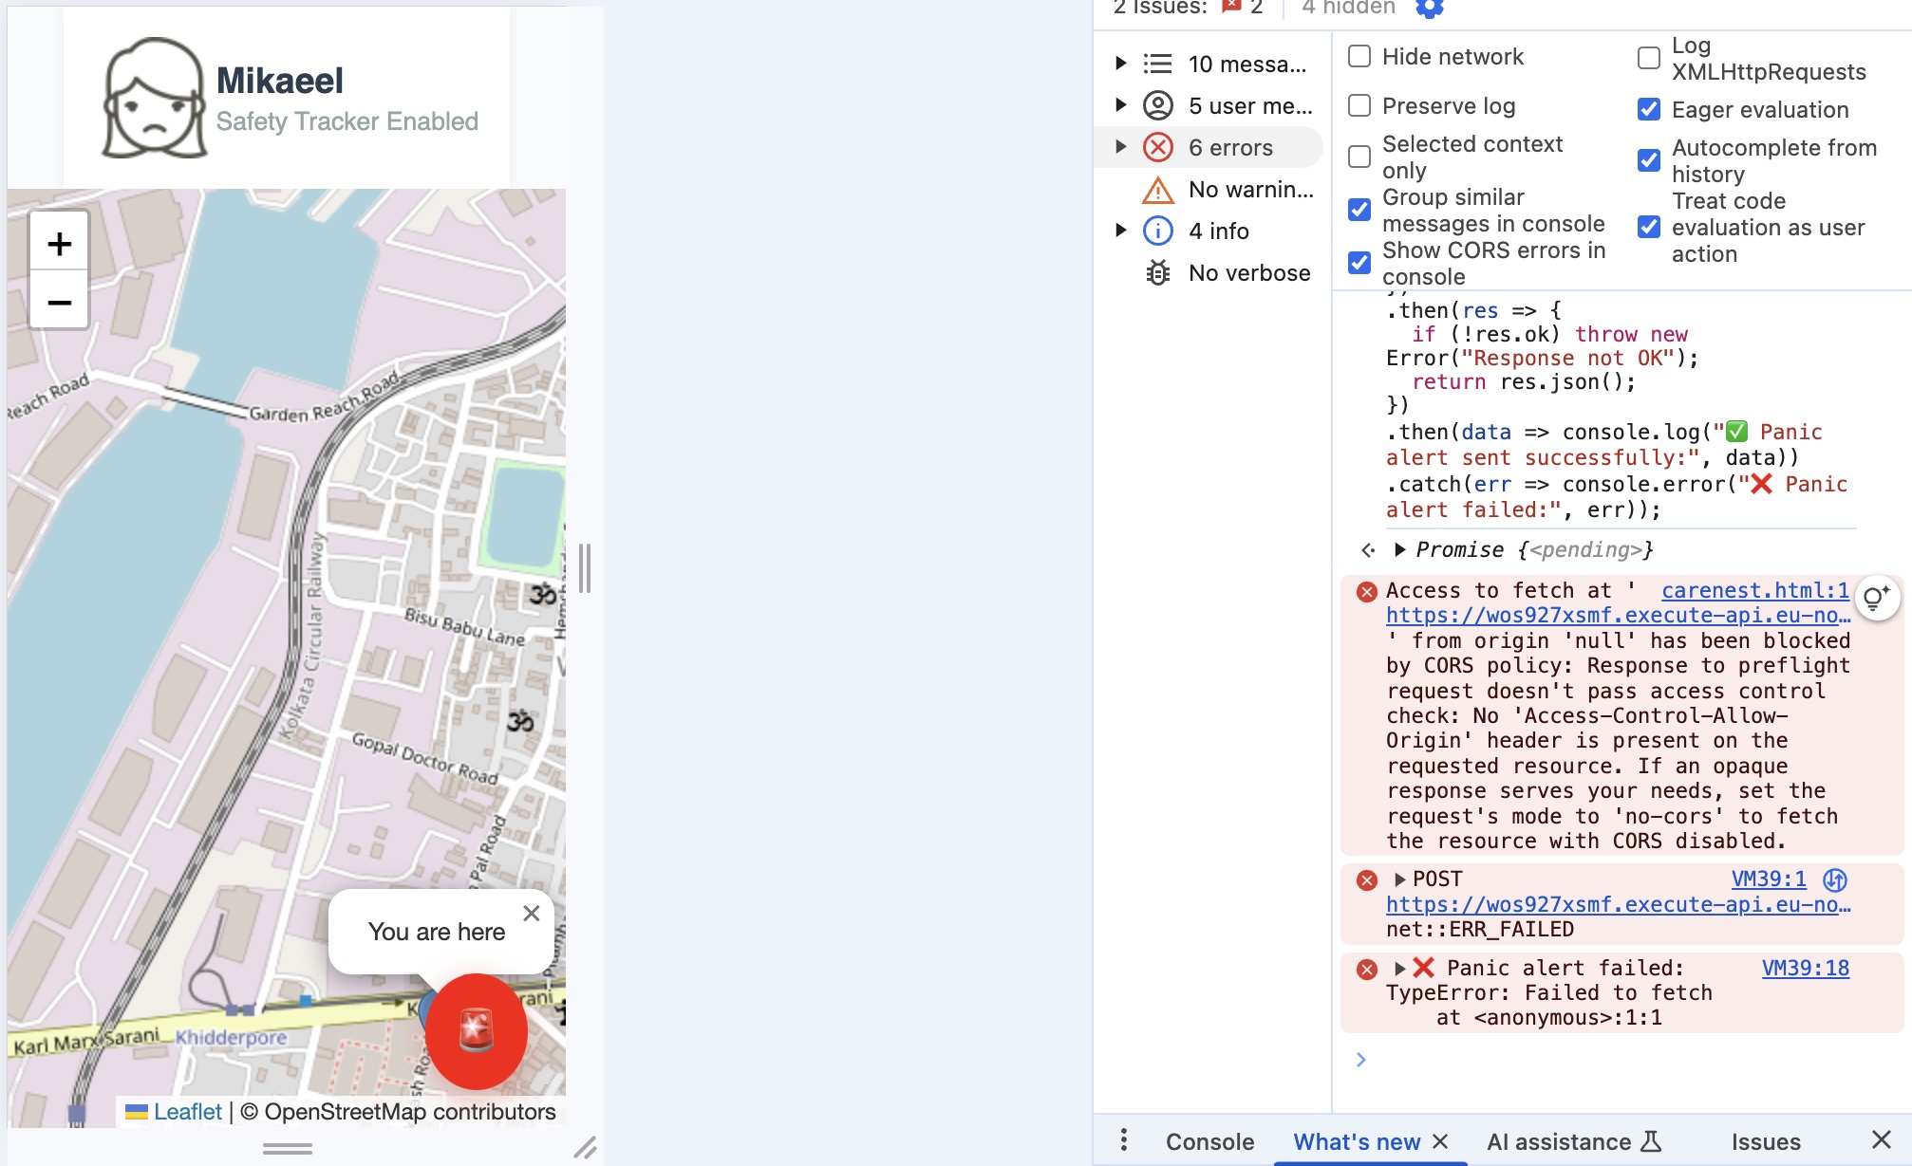Image resolution: width=1912 pixels, height=1166 pixels.
Task: Open the Issues drawer tab
Action: 1765,1141
